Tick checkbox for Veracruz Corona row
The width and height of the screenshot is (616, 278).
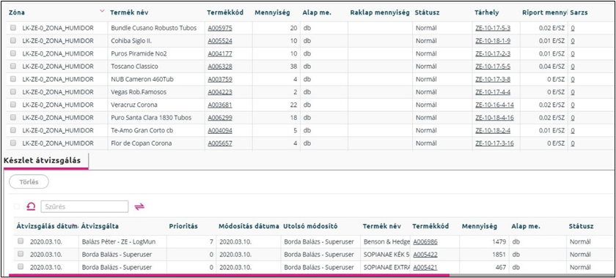click(13, 105)
